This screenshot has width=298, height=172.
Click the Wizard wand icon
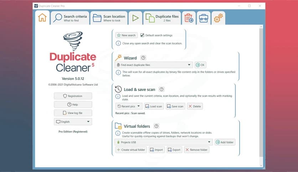pyautogui.click(x=118, y=58)
